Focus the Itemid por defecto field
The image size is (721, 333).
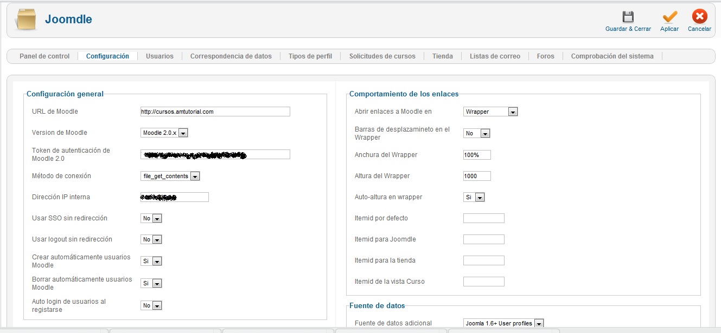[483, 218]
